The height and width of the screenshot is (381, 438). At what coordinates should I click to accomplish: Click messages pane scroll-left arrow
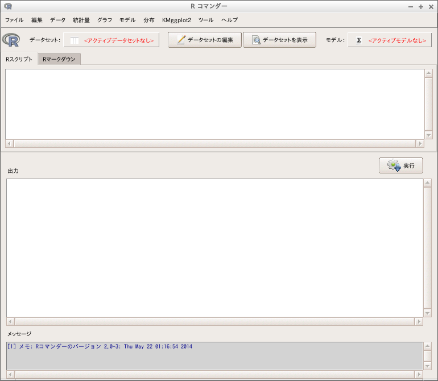coord(10,374)
